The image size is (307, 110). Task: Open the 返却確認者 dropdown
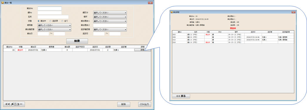pos(110,30)
